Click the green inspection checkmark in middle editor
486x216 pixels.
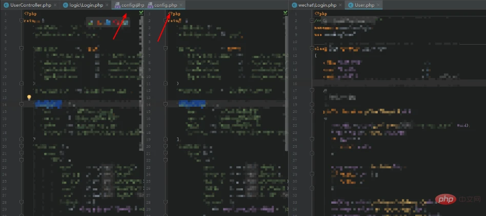click(x=285, y=12)
